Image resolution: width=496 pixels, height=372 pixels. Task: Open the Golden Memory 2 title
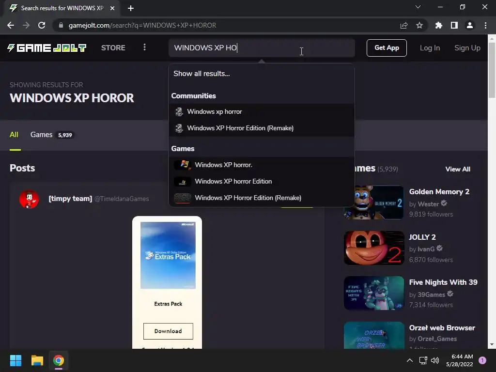[439, 192]
